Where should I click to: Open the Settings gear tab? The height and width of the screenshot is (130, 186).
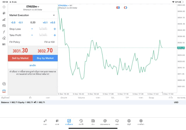point(141,122)
